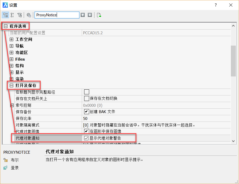The width and height of the screenshot is (239, 184).
Task: Click the export settings icon
Action: click(x=99, y=15)
